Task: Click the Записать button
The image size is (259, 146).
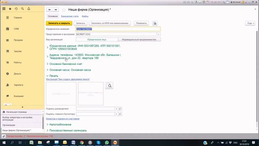Action: (81, 24)
